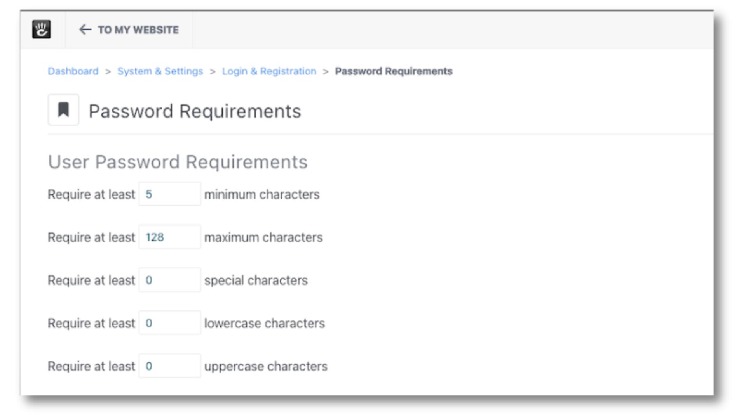Click the minimum characters input field
746x419 pixels.
pos(169,194)
